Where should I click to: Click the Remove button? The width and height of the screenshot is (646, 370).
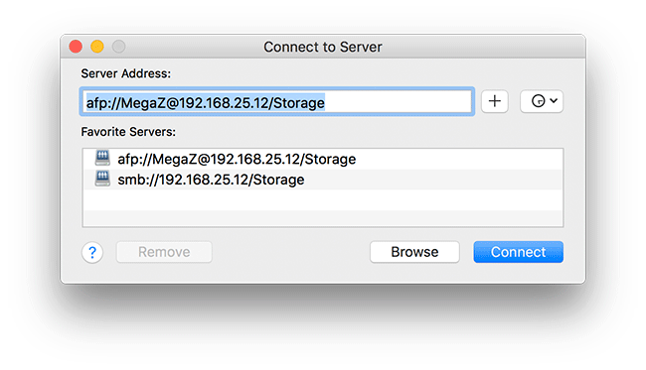coord(164,252)
